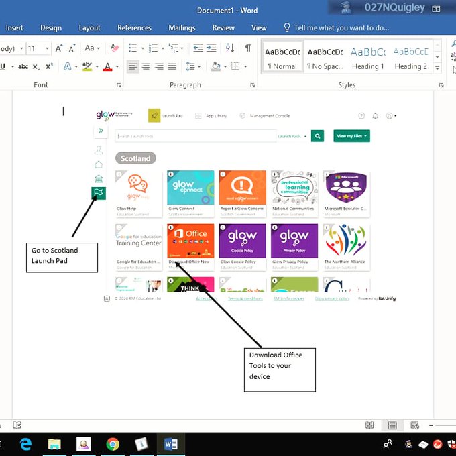456x456 pixels.
Task: Apply strikethrough formatting
Action: [x=23, y=66]
